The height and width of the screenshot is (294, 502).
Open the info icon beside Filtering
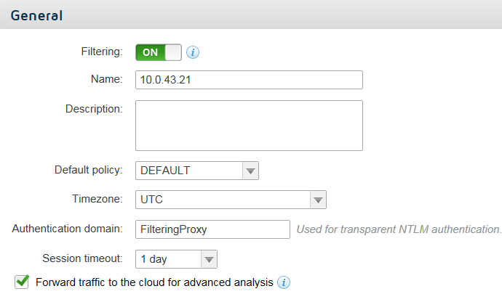point(193,52)
